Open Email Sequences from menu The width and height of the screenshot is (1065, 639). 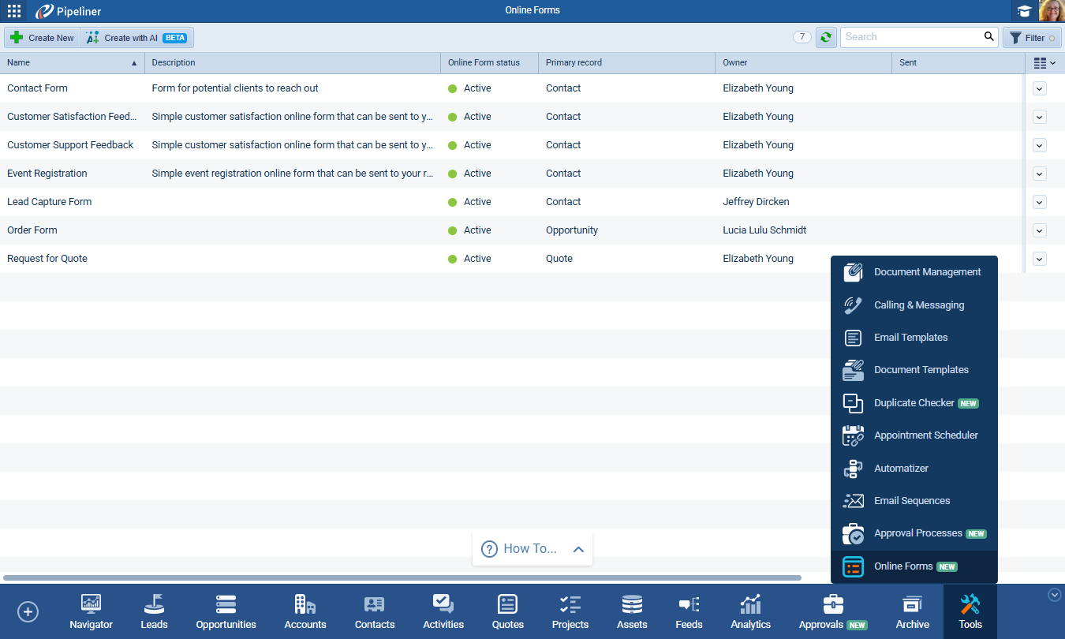(x=914, y=501)
